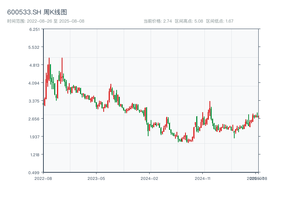Click the y-axis value 1.218
Screen dimensions: 287x215
pos(35,155)
